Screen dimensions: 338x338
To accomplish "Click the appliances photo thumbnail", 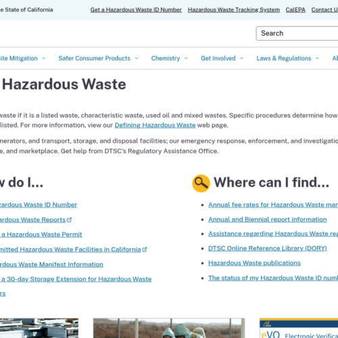I will pos(39,328).
